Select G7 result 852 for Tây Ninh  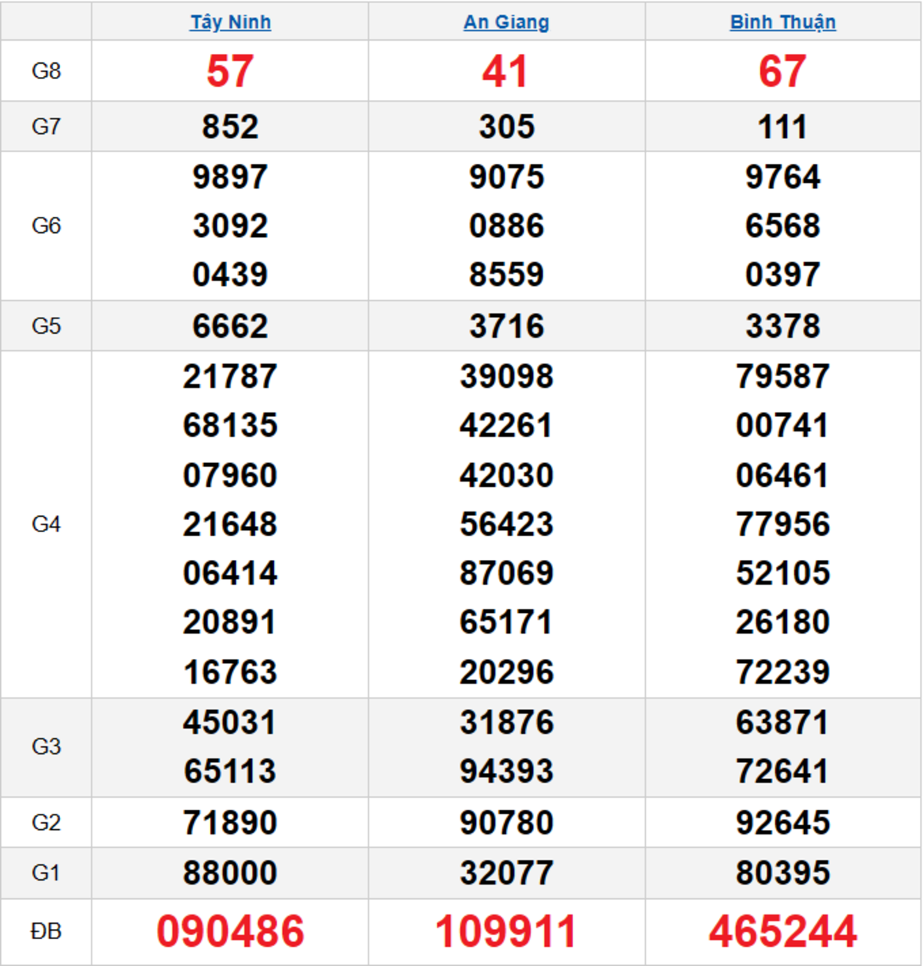coord(230,126)
